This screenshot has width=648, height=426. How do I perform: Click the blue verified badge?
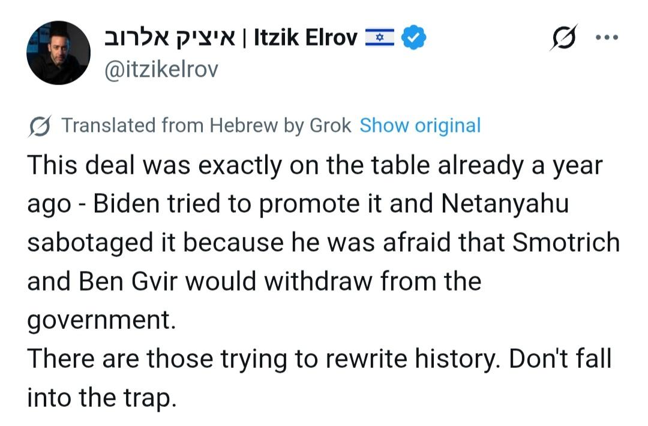(x=414, y=38)
